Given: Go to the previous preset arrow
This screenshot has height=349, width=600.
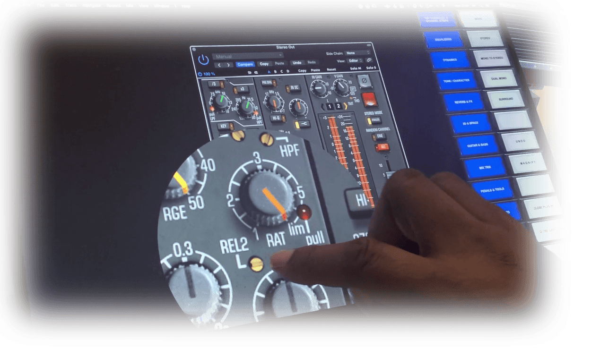Looking at the screenshot, I should (x=219, y=64).
